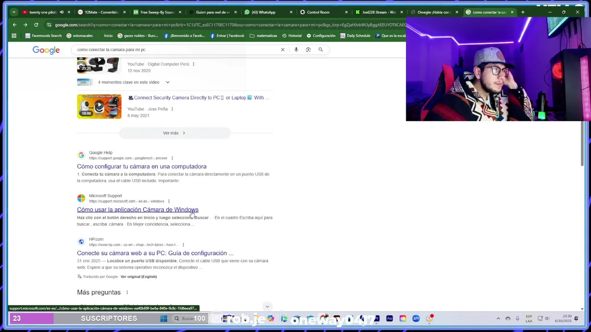Open taskbar clock showing 23:30
This screenshot has height=332, width=591.
(563, 318)
